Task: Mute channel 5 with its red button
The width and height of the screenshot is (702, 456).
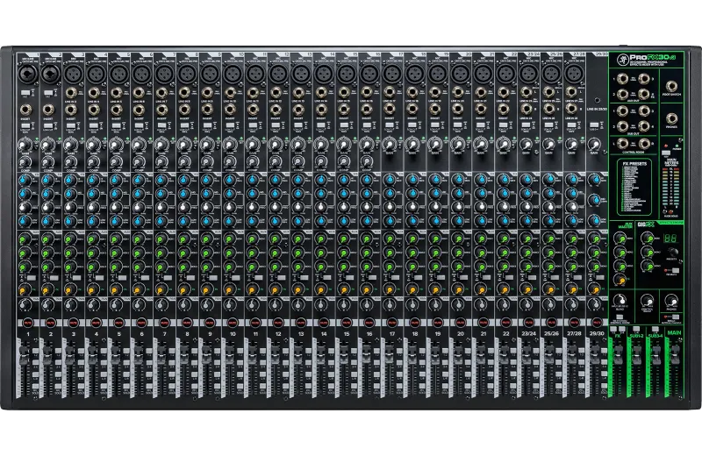Action: [119, 323]
